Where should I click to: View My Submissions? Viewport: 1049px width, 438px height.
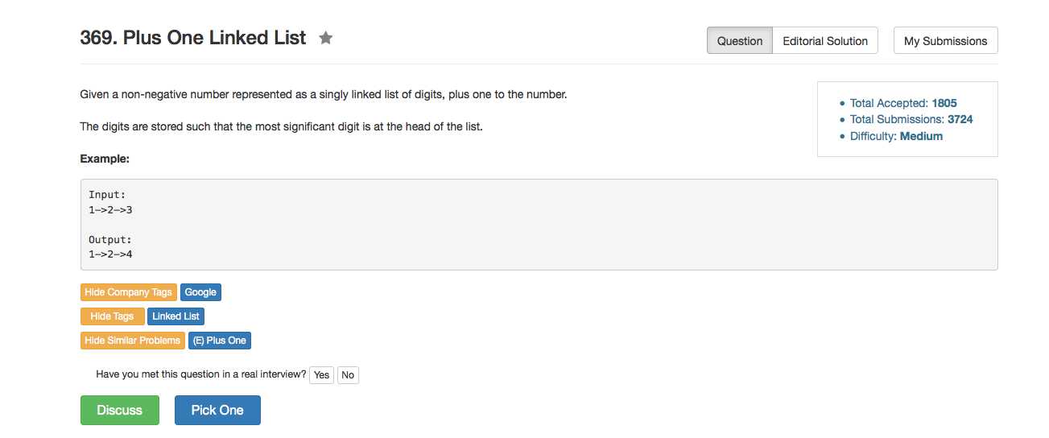point(945,41)
